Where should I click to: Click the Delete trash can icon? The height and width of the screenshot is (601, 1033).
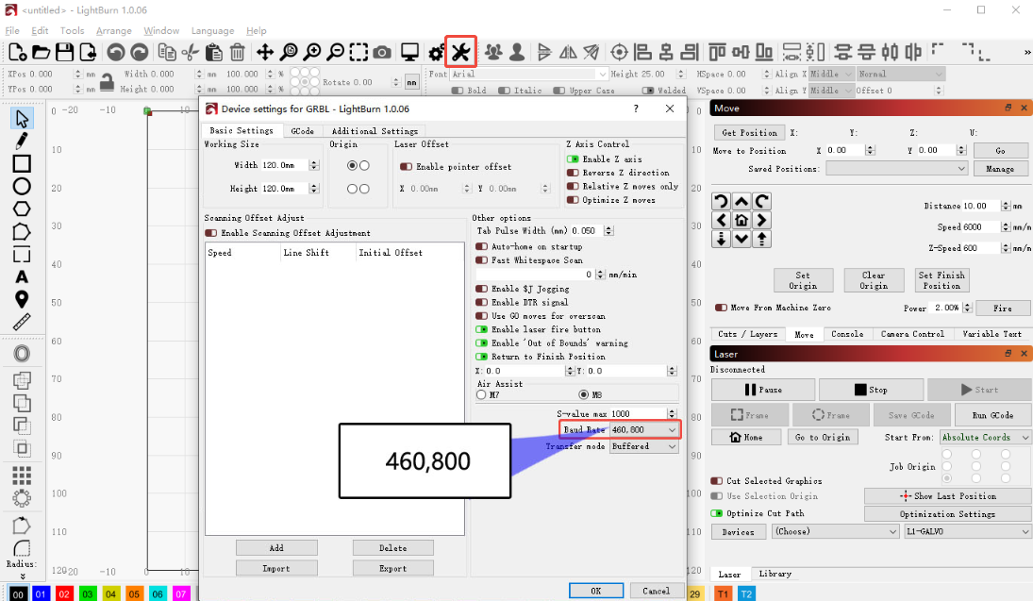(238, 52)
